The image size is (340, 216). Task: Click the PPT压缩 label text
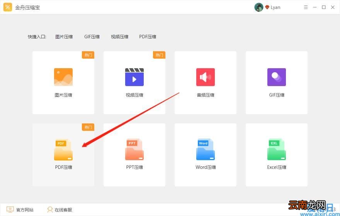click(x=134, y=167)
